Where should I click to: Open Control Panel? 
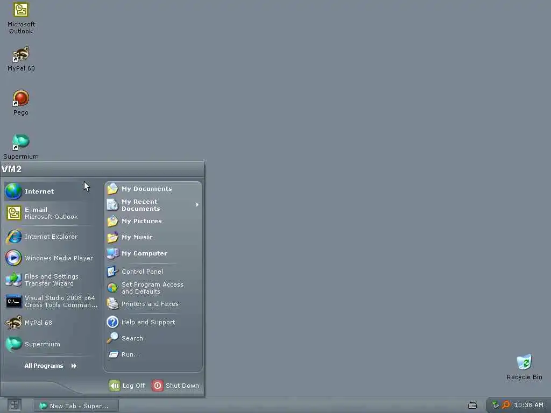[153, 272]
